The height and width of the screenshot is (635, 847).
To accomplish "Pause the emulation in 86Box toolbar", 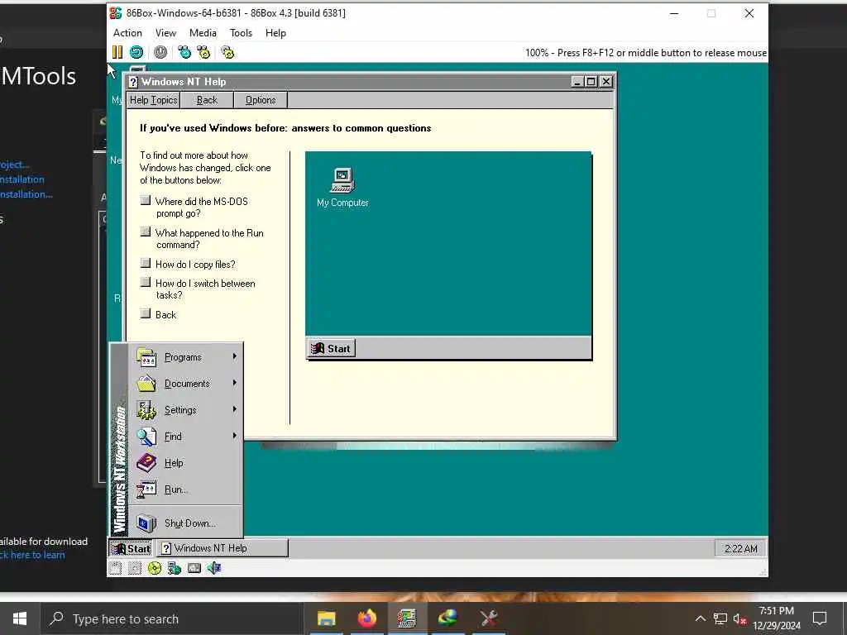I will point(117,52).
